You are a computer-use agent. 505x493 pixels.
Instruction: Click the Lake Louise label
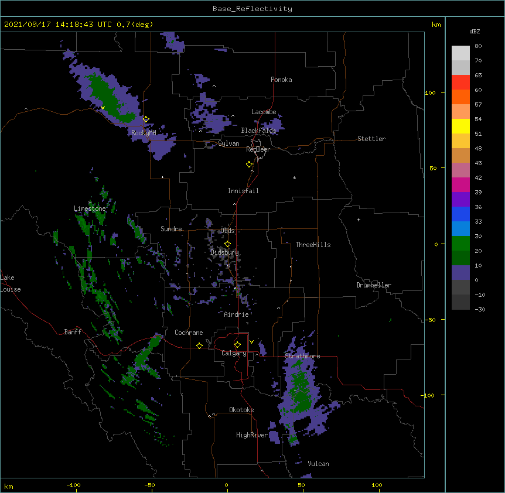click(11, 283)
